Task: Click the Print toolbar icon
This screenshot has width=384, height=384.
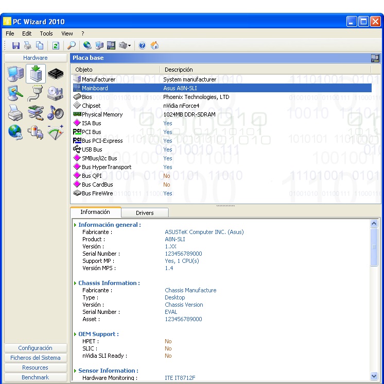Action: 28,46
